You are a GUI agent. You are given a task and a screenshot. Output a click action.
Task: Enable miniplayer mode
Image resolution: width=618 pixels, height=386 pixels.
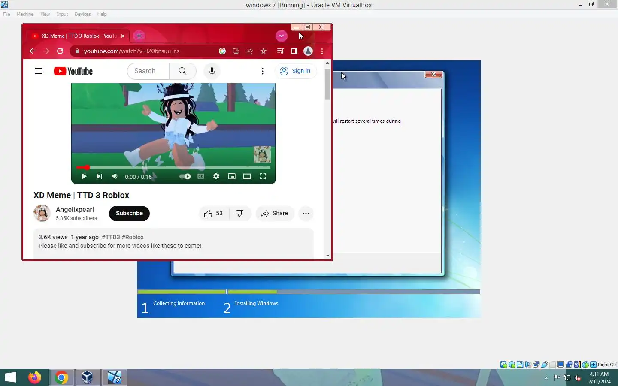pos(232,176)
